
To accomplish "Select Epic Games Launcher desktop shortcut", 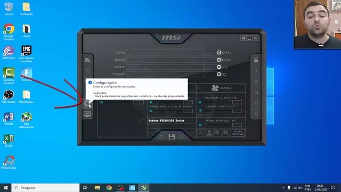I will tap(26, 54).
